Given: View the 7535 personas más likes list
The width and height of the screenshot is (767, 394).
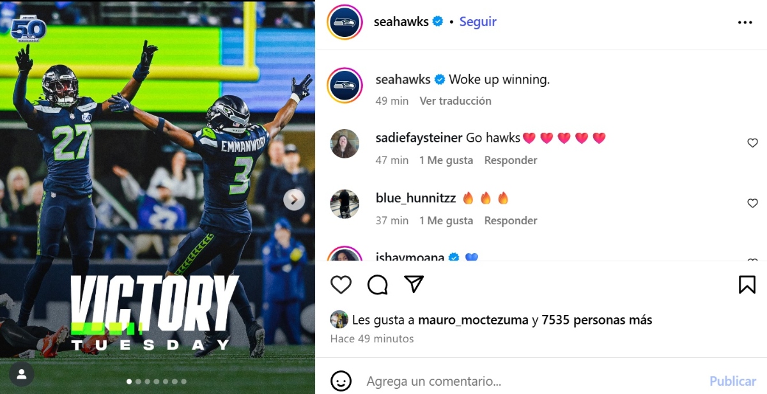Looking at the screenshot, I should coord(597,320).
